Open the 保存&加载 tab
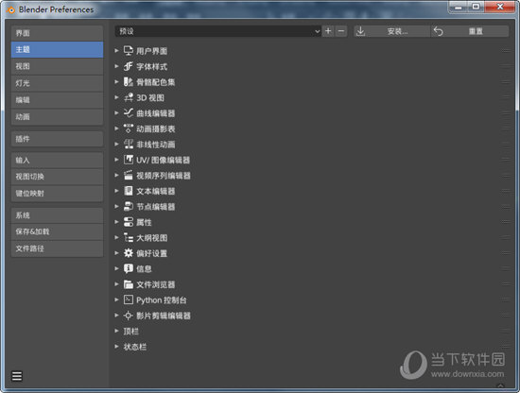520x393 pixels. tap(57, 231)
